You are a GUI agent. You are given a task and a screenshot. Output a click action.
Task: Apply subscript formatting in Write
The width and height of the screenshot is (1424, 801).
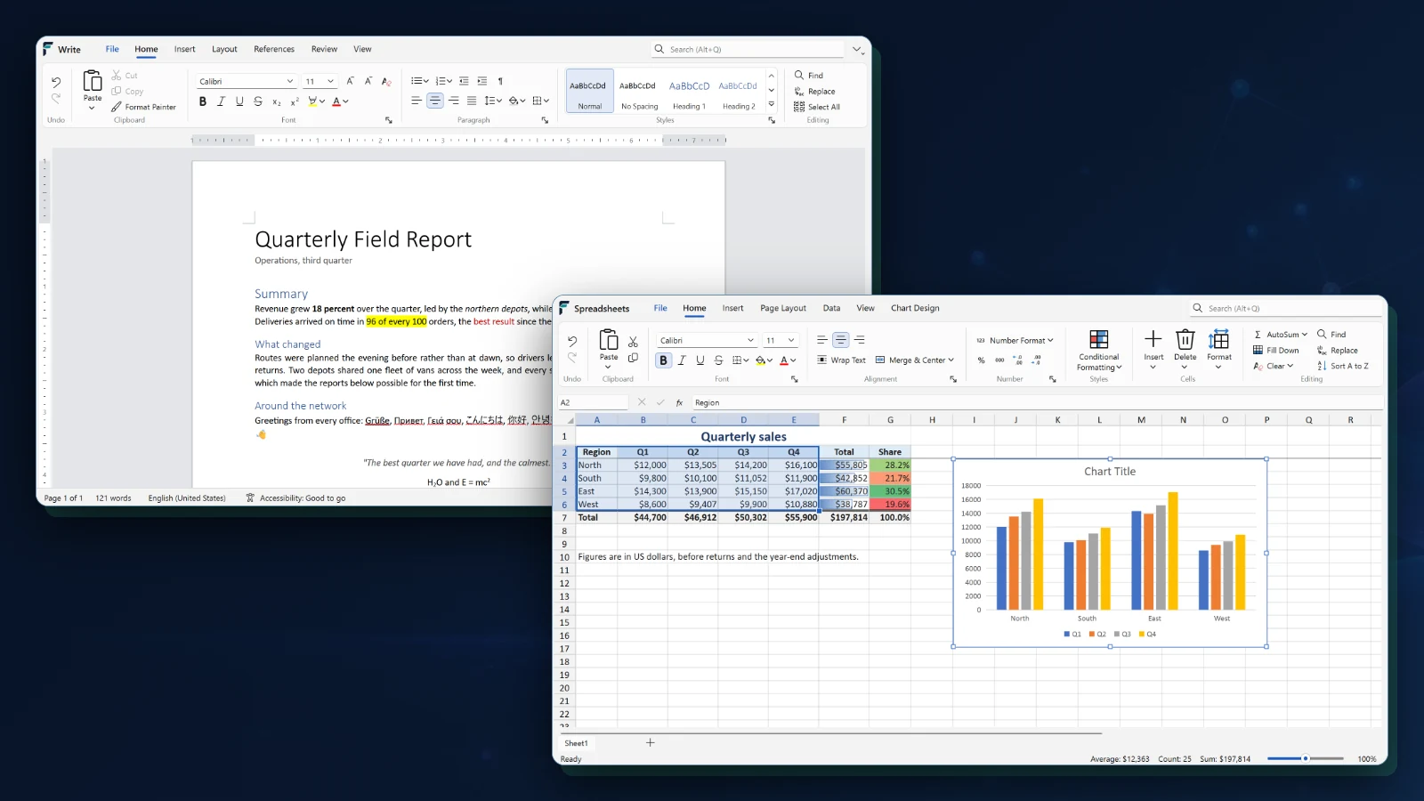coord(277,101)
